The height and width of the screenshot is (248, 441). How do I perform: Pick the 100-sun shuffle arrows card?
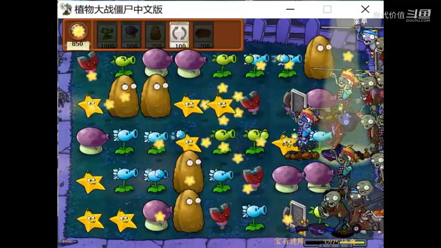180,35
